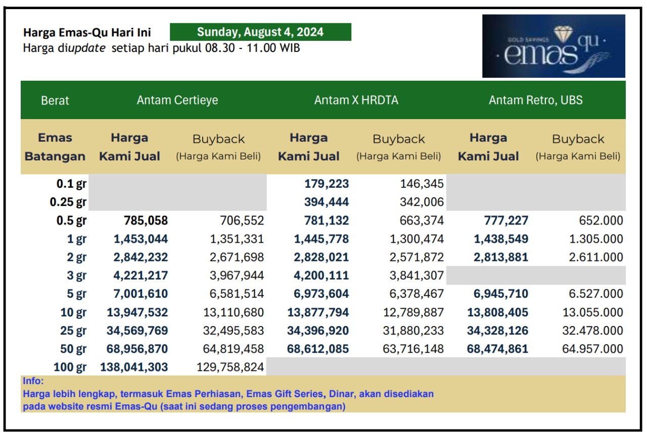The image size is (647, 435).
Task: Select Certieye 10 gr price 13,947,532
Action: click(137, 312)
